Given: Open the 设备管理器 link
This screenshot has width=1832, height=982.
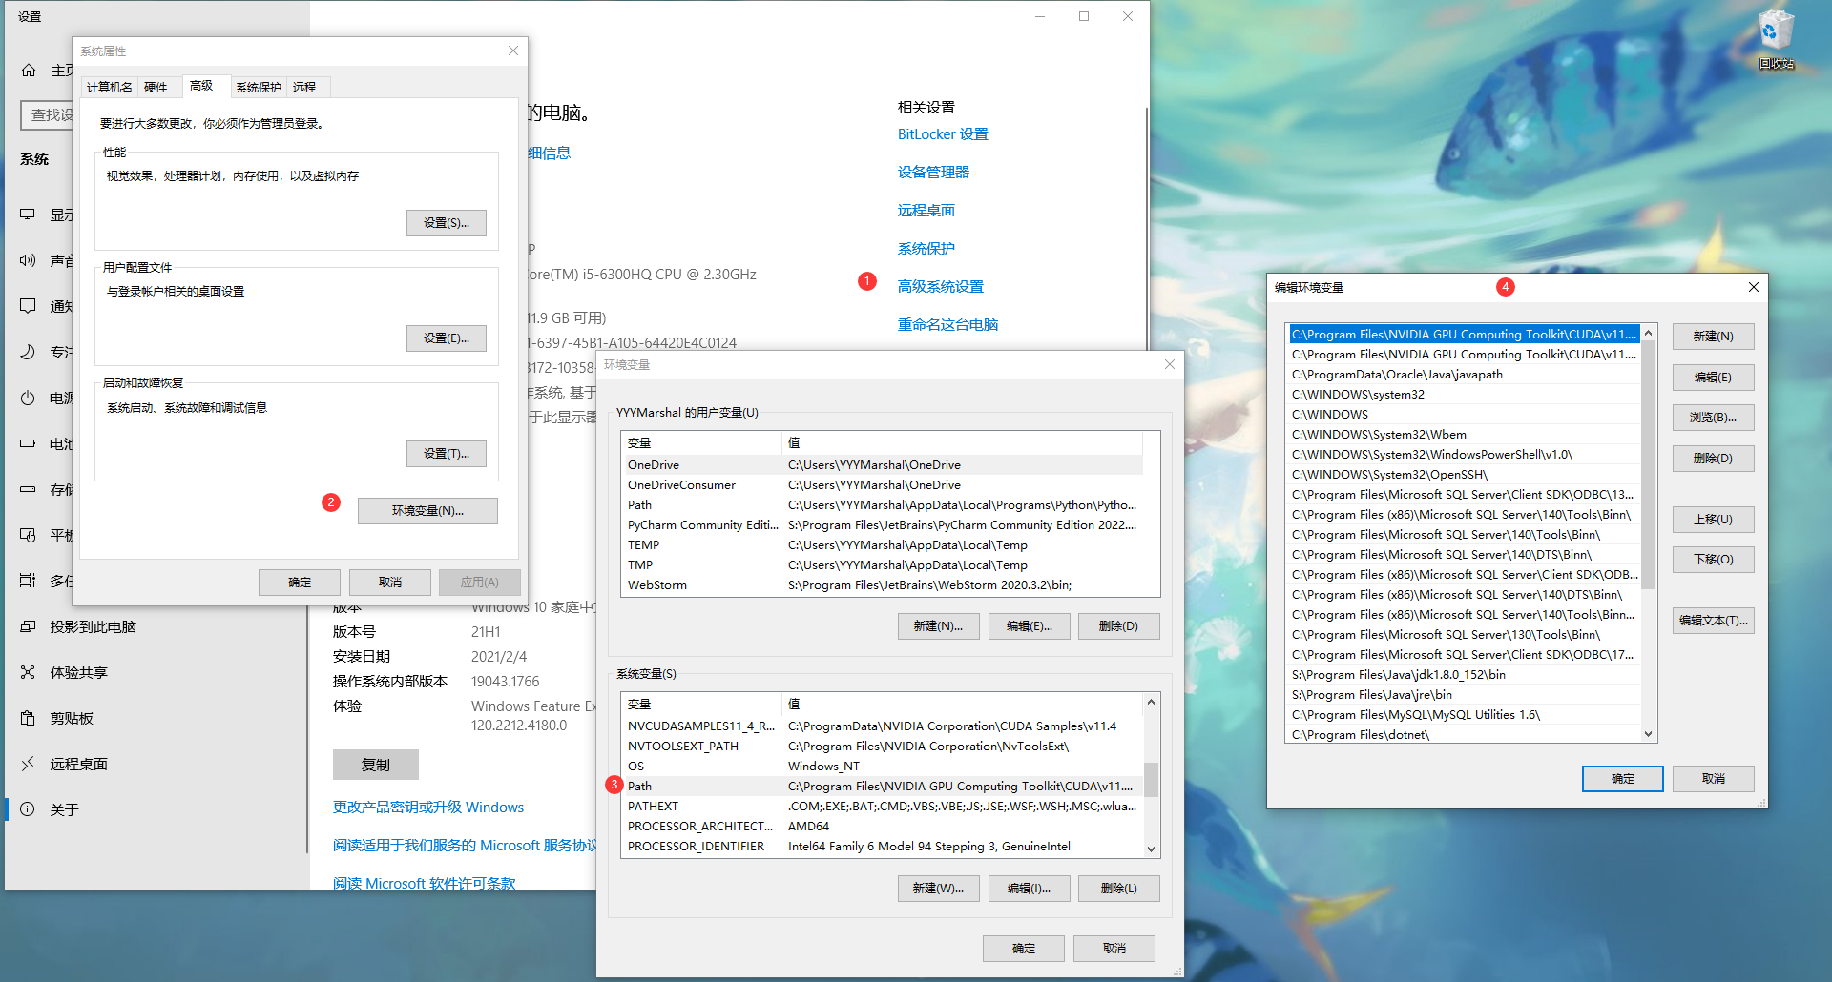Looking at the screenshot, I should 933,172.
